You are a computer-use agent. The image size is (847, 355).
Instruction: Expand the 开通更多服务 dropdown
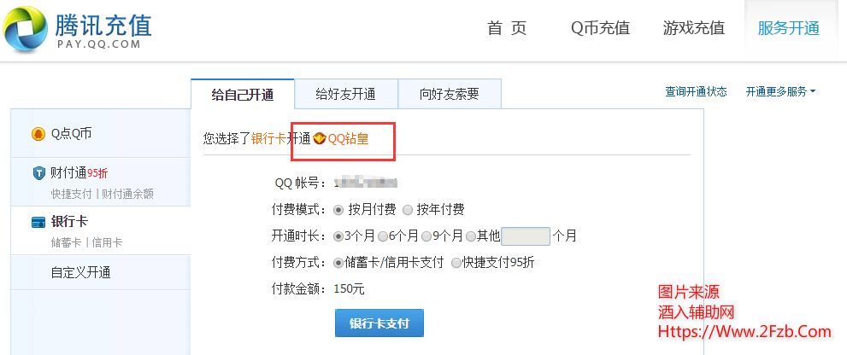tap(780, 92)
